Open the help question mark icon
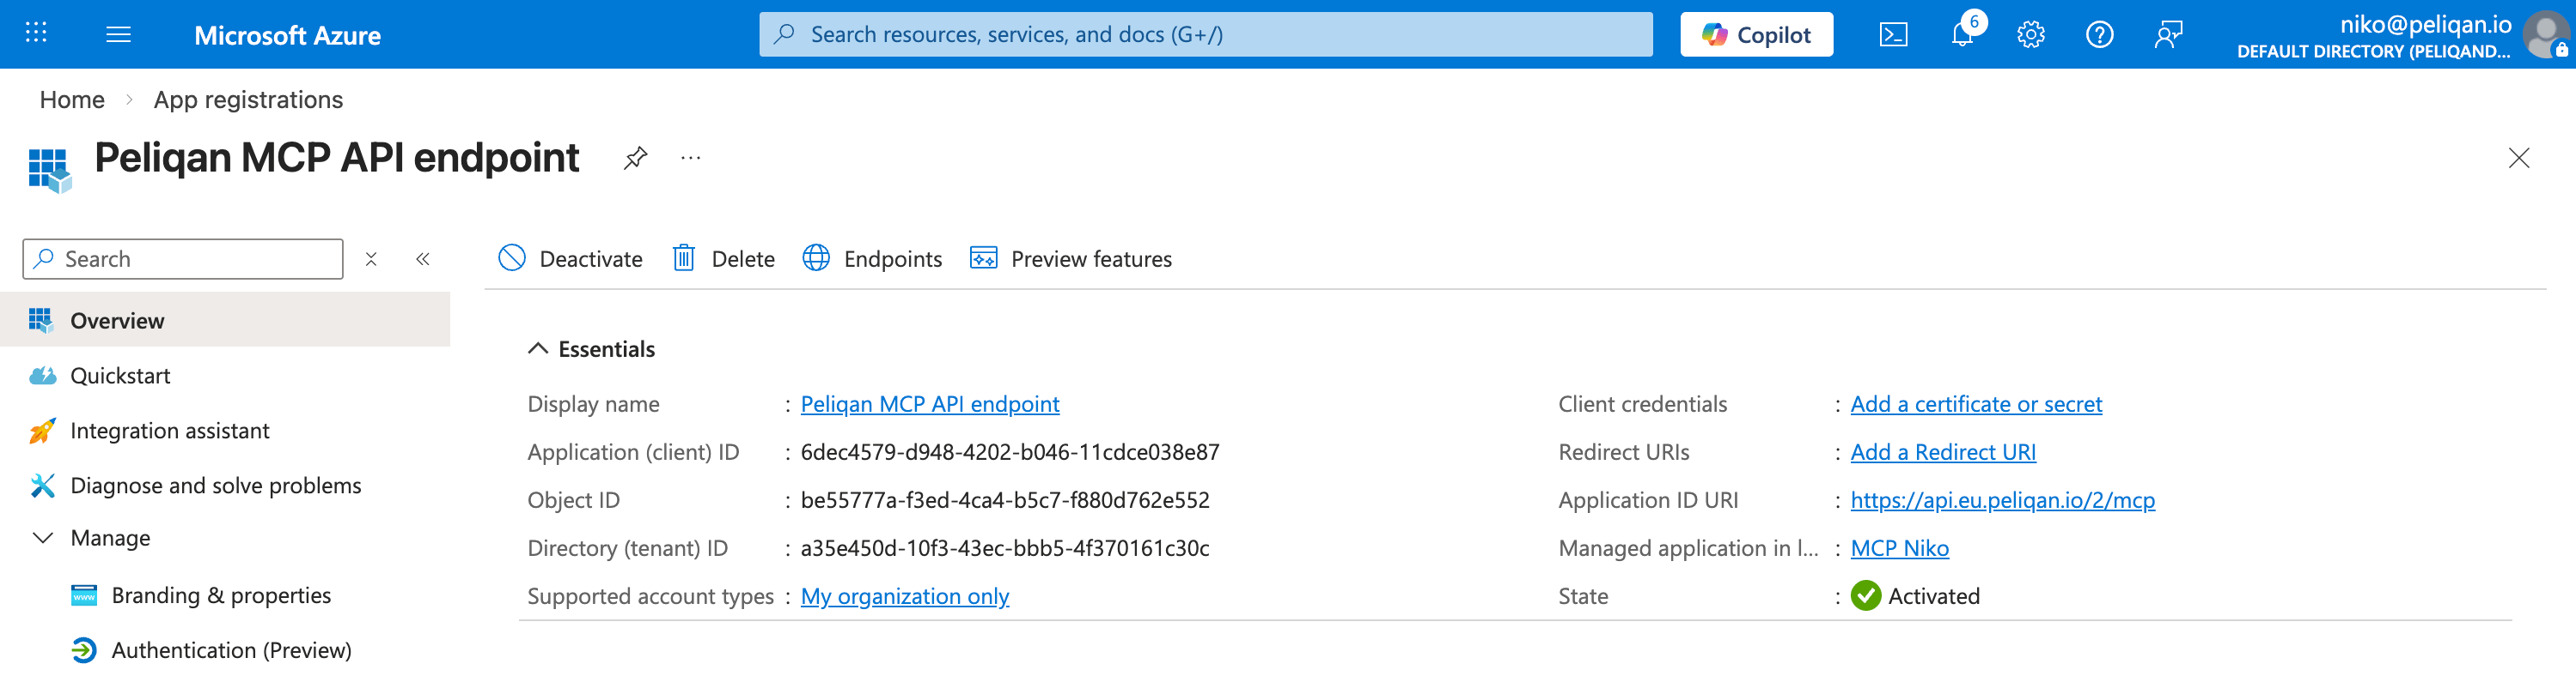Screen dimensions: 2576x676 [x=2099, y=35]
